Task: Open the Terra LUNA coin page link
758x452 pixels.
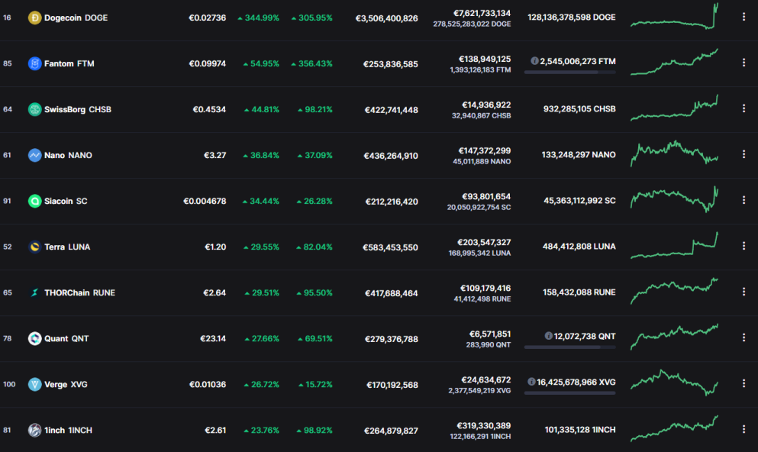Action: click(67, 247)
